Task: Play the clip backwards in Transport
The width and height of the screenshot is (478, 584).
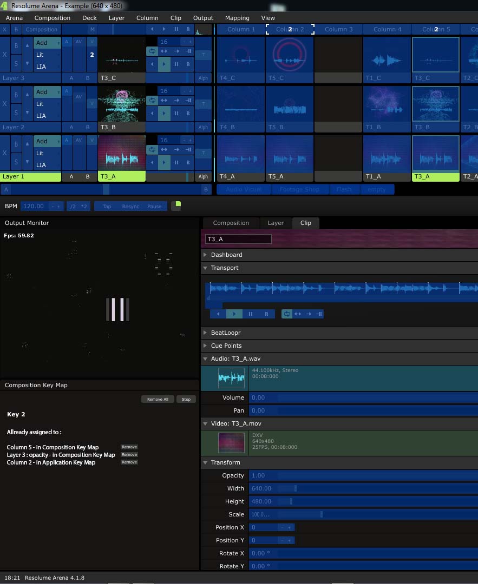Action: (x=218, y=314)
